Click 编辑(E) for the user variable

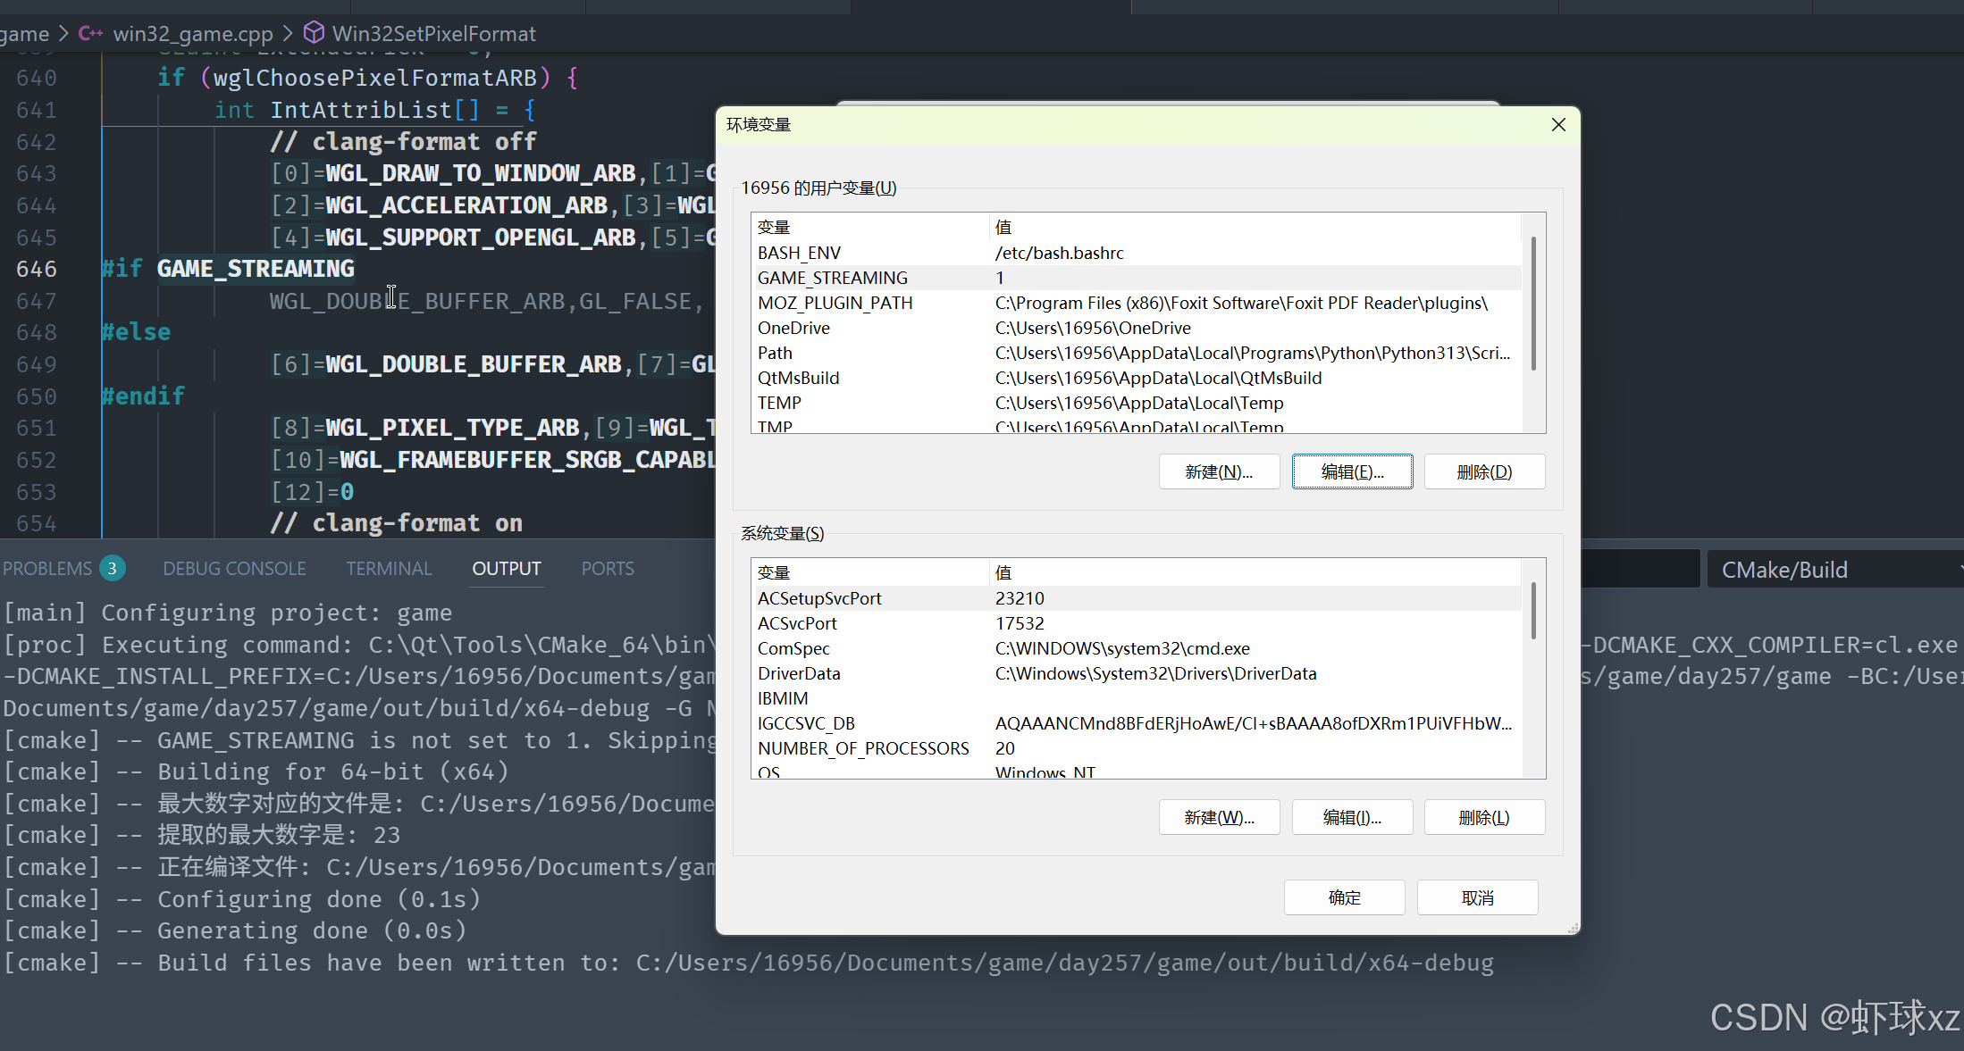coord(1352,471)
